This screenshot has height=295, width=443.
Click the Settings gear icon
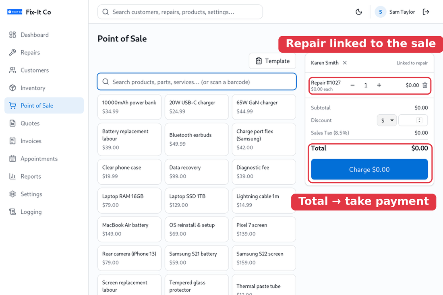click(x=12, y=194)
